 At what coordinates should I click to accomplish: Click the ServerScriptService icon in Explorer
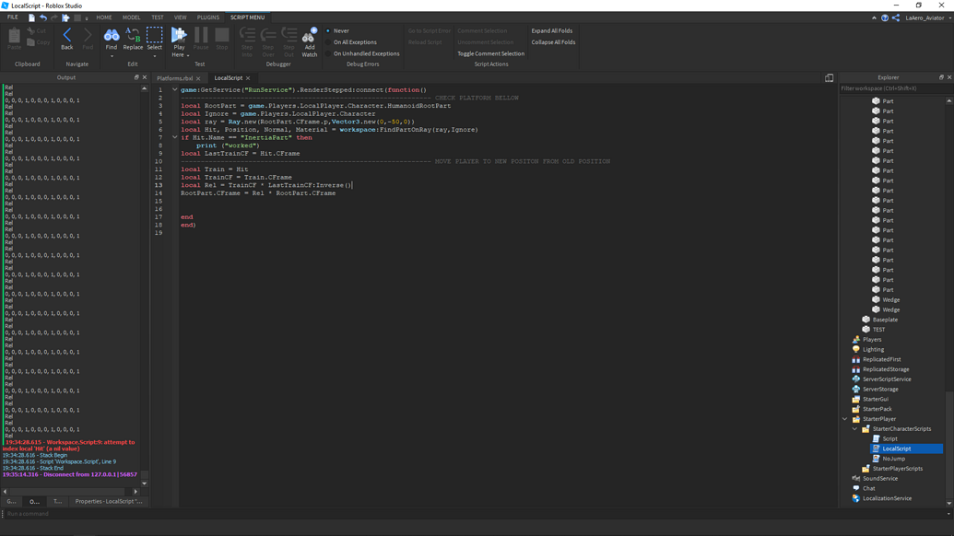click(856, 379)
